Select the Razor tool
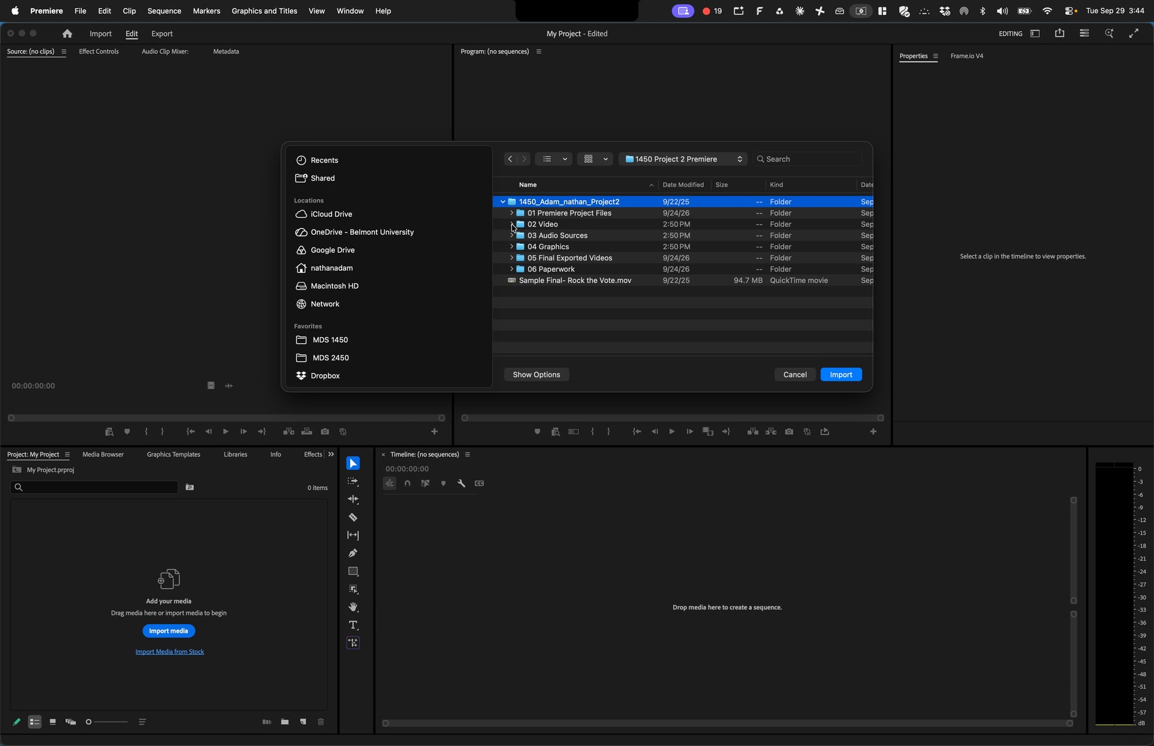This screenshot has height=746, width=1154. [x=353, y=518]
